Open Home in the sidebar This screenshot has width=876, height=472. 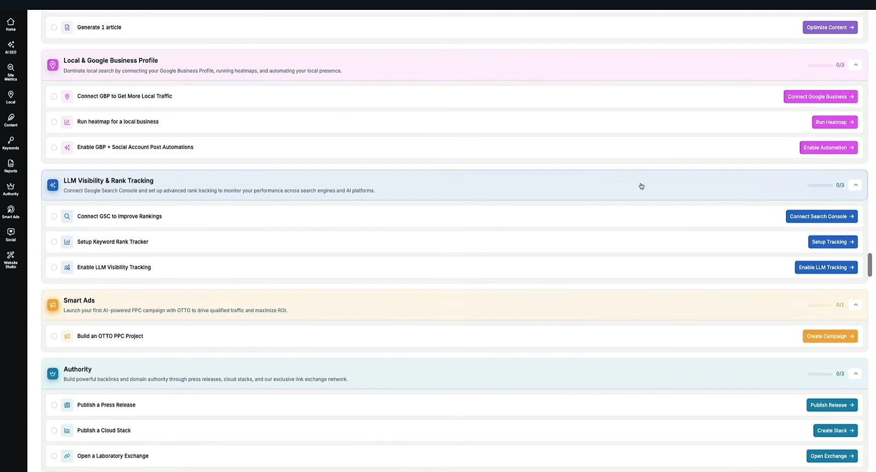(10, 25)
